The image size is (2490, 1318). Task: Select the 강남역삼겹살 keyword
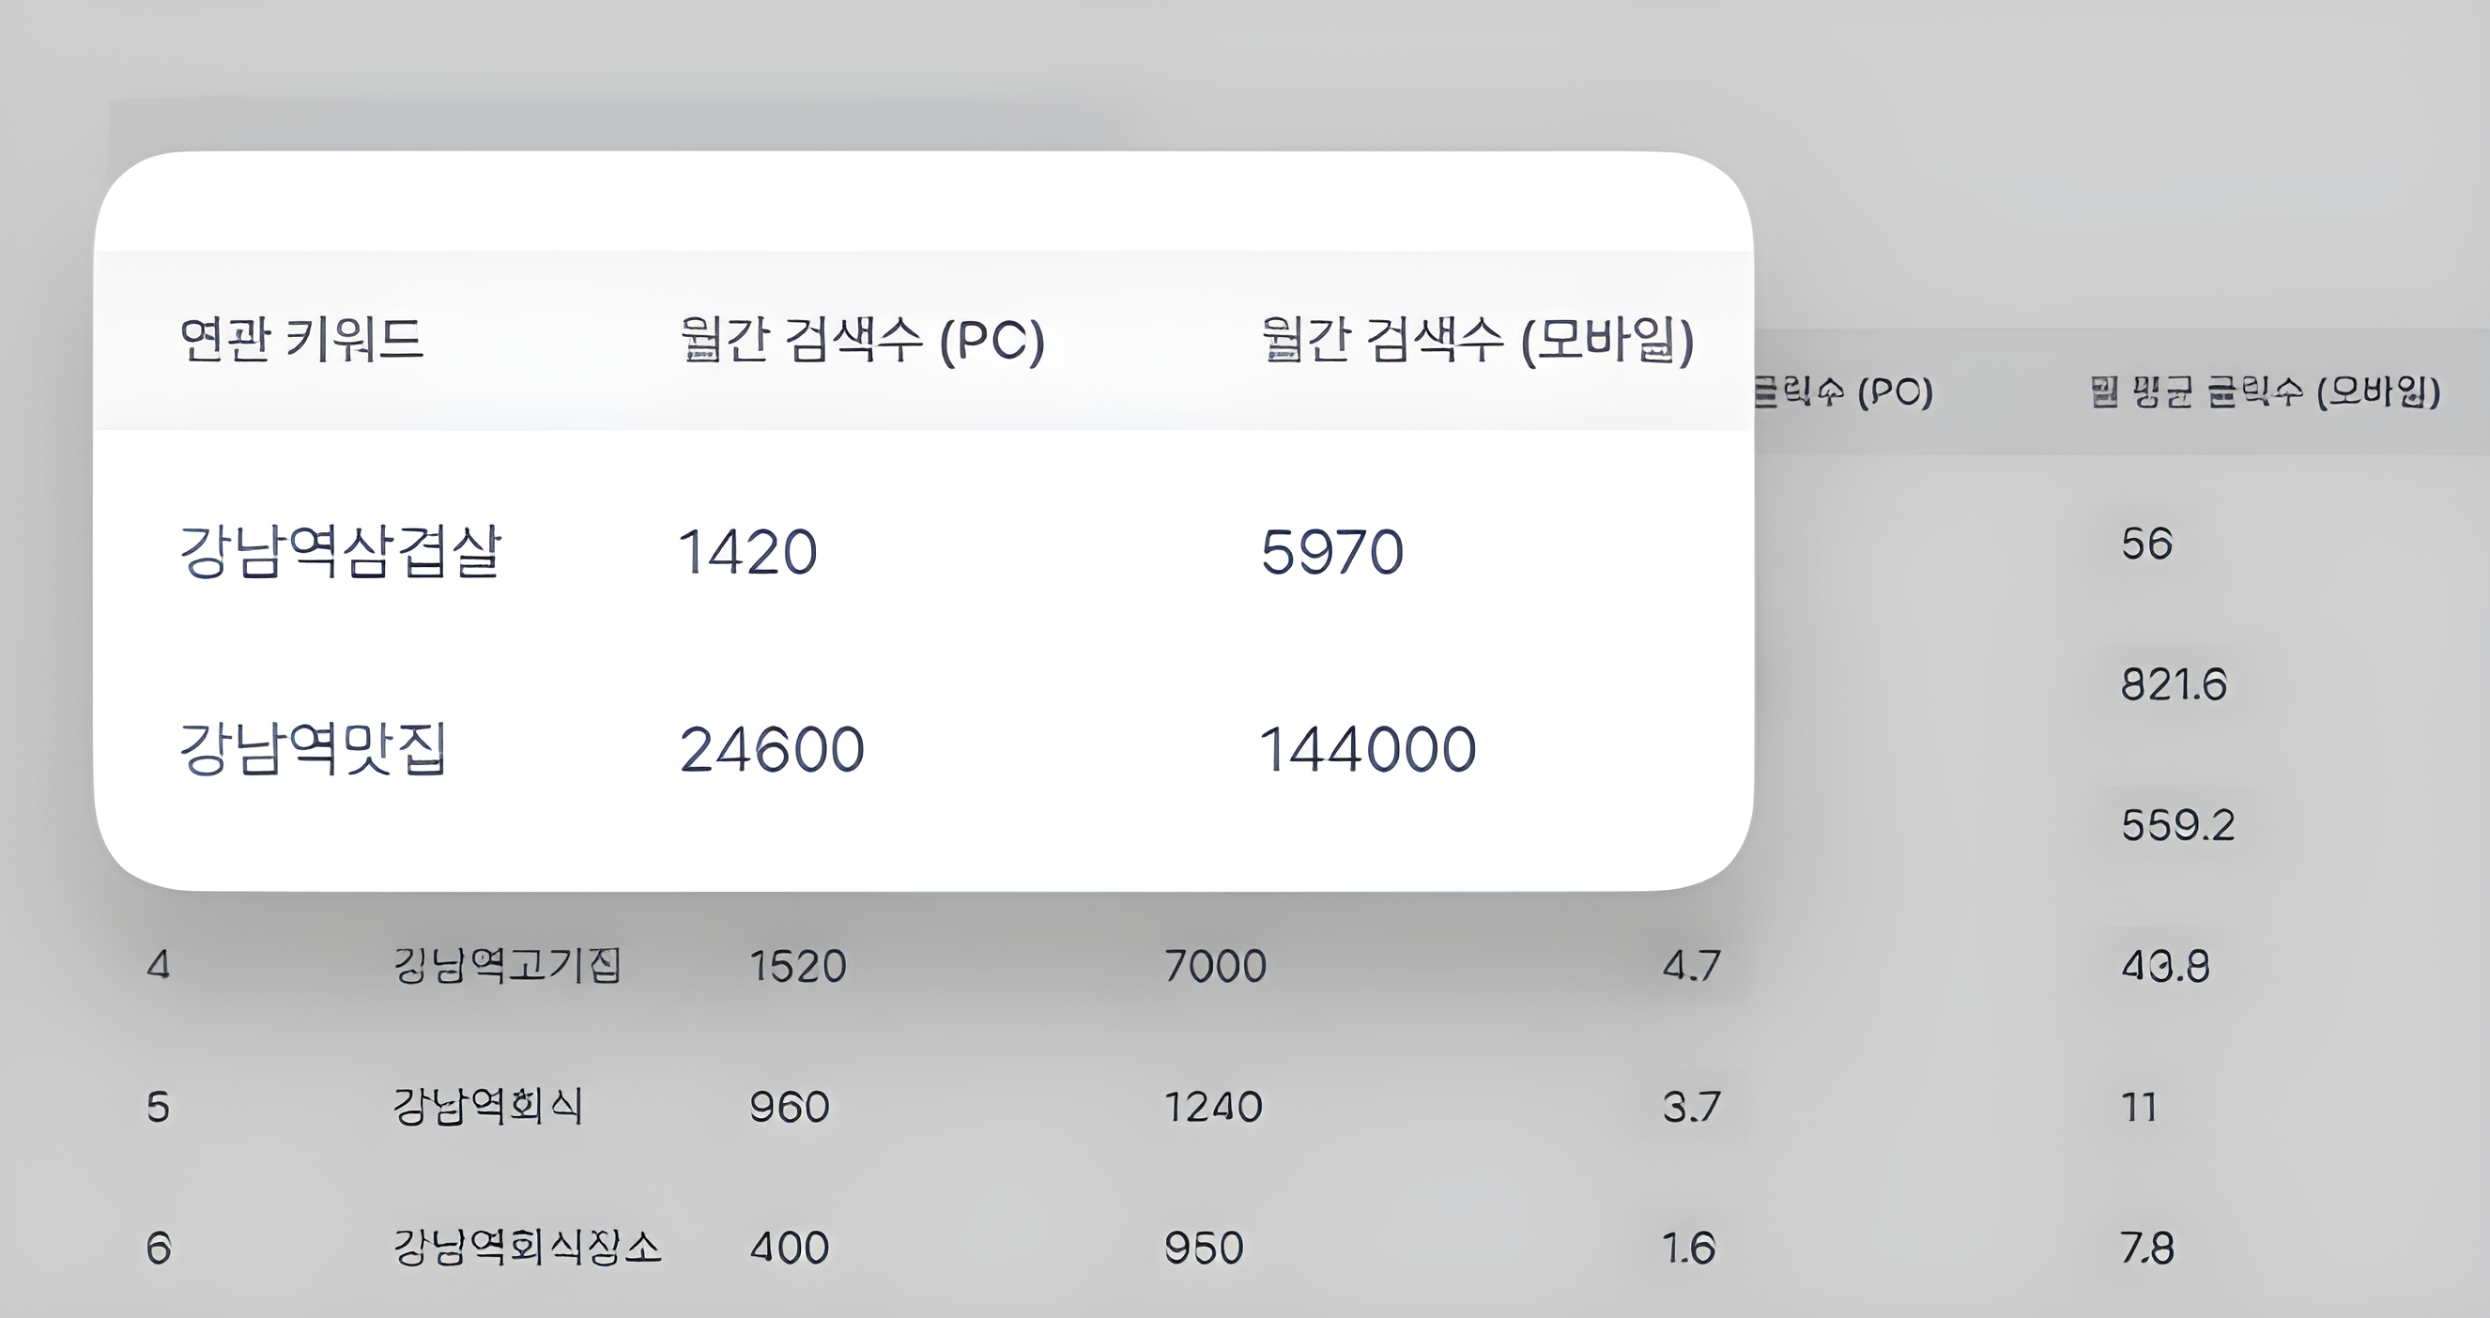pos(339,552)
